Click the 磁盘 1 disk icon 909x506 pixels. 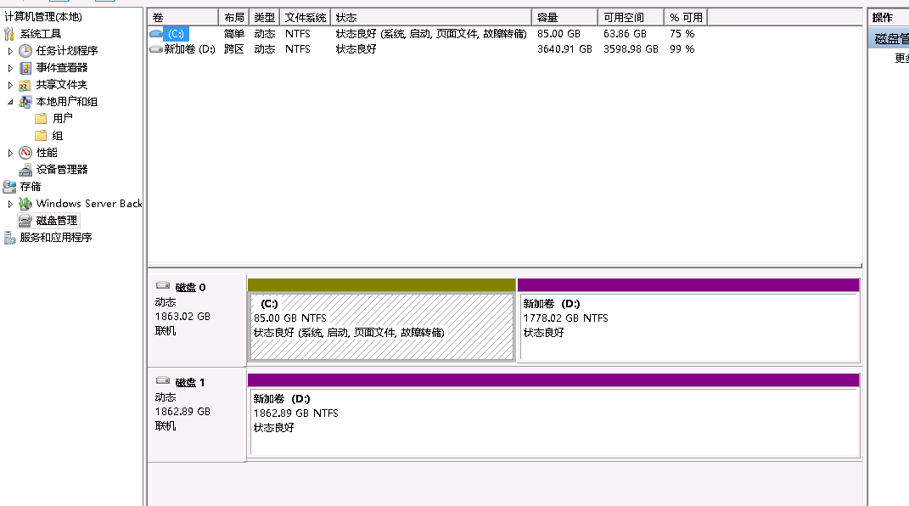(163, 381)
